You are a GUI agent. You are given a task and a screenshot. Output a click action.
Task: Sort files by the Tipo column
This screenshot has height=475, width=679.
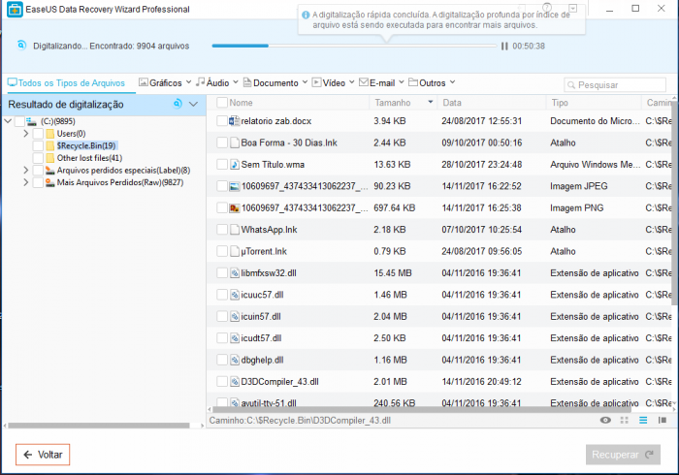(x=594, y=103)
